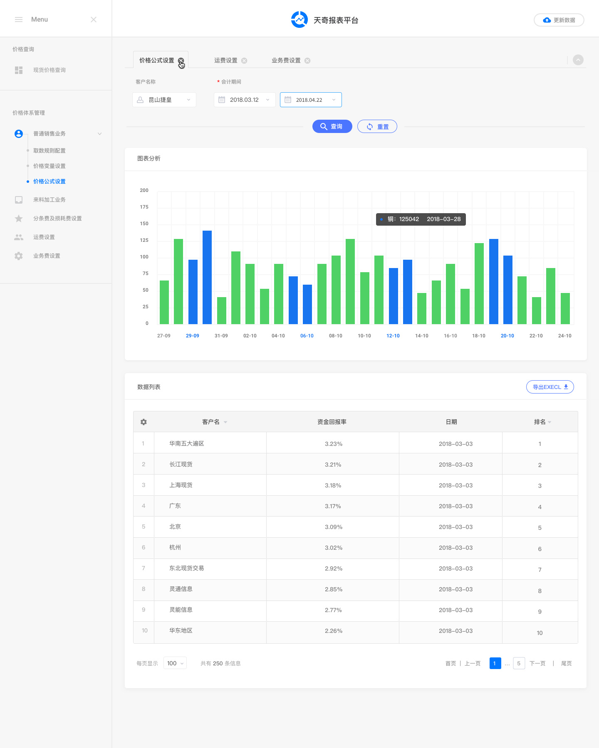Click the 普通销售业务 user icon
Screen dimensions: 599x748
[x=19, y=134]
